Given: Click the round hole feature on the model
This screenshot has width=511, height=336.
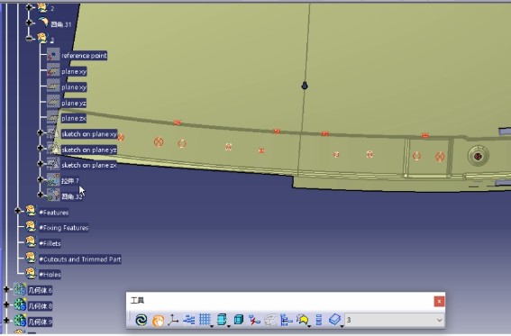Looking at the screenshot, I should (x=478, y=156).
